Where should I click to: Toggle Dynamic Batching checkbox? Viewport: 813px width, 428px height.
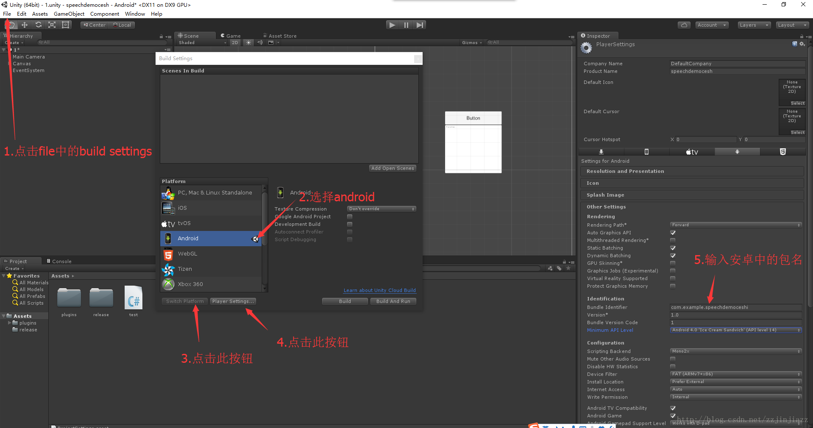pos(673,256)
